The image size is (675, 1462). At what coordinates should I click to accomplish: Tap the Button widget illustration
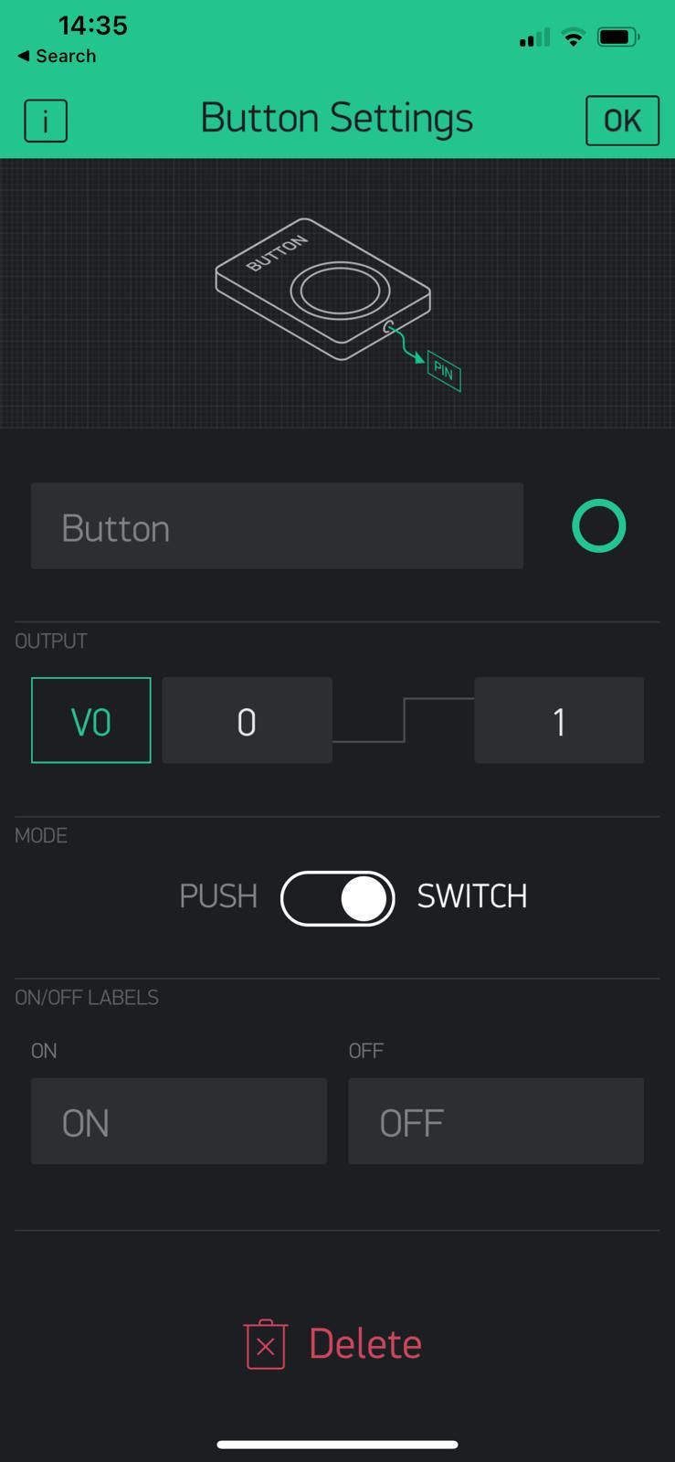[x=322, y=287]
